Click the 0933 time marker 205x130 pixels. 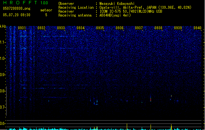click(61, 28)
